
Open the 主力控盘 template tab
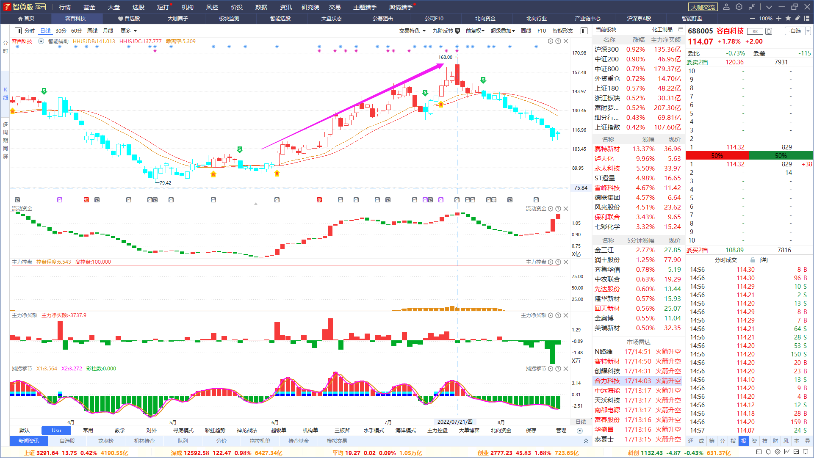[437, 430]
